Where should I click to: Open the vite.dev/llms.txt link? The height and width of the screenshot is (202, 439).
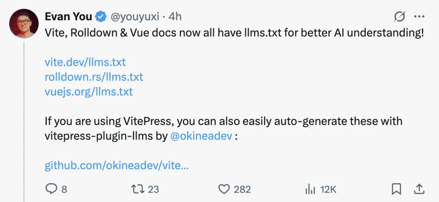tap(85, 62)
